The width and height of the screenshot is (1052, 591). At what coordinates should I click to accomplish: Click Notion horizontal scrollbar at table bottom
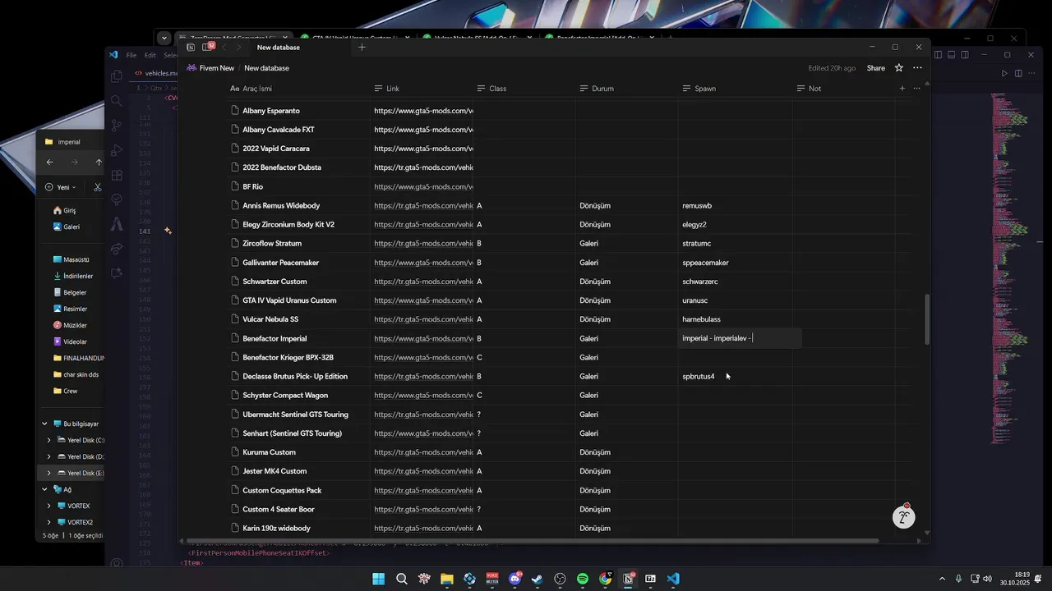532,541
